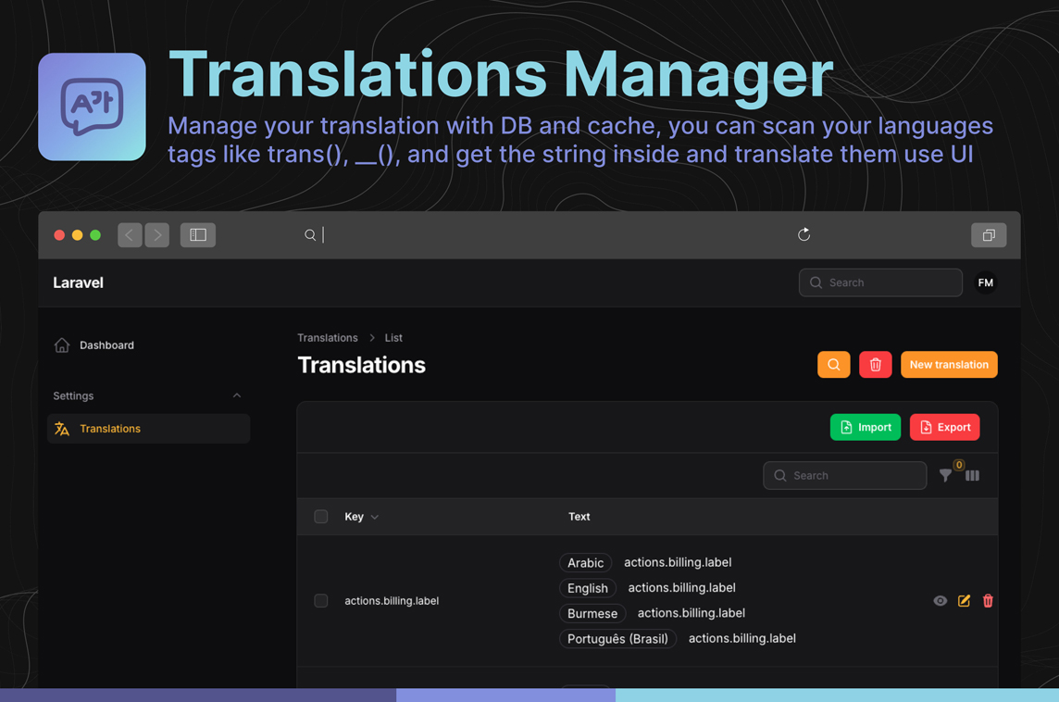Image resolution: width=1059 pixels, height=702 pixels.
Task: Toggle the browser sidebar panel icon
Action: tap(198, 235)
